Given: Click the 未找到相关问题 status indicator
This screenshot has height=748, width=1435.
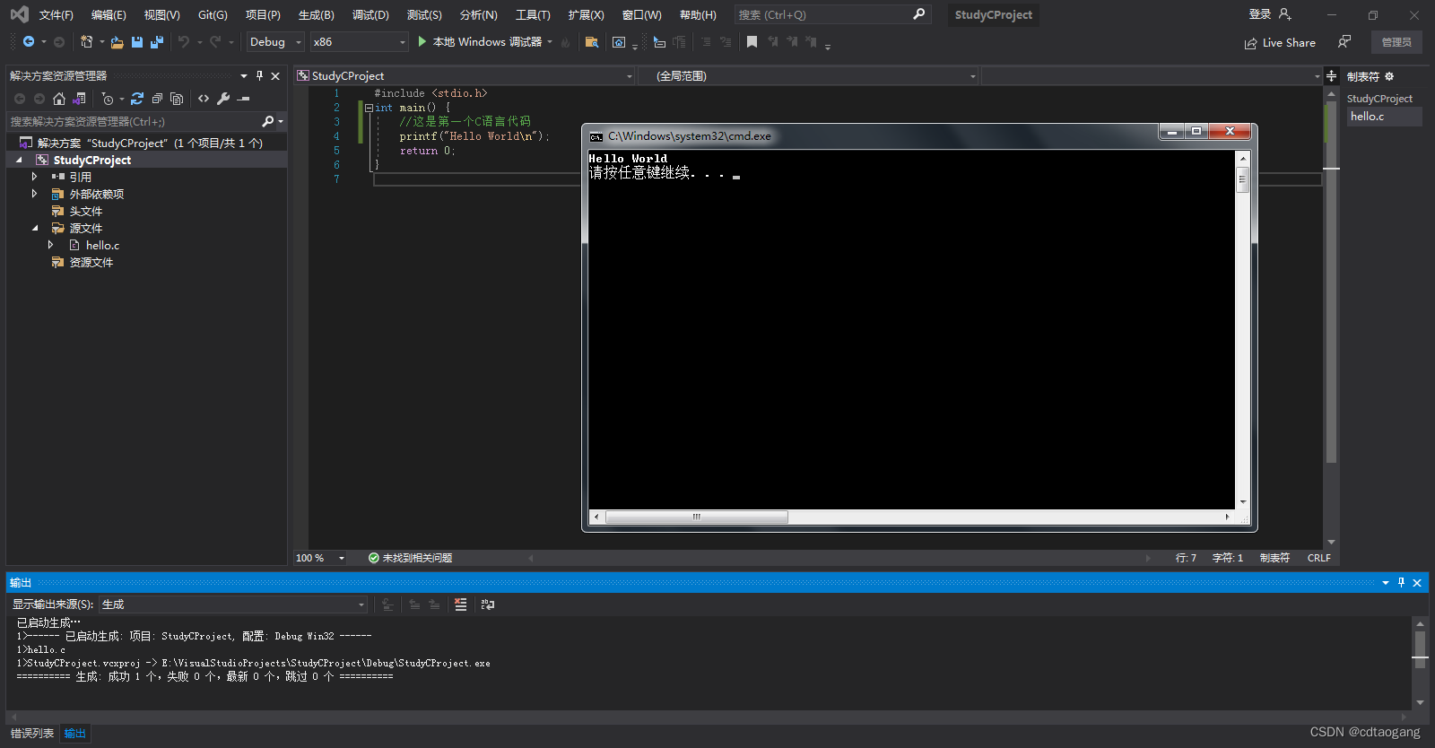Looking at the screenshot, I should [410, 558].
